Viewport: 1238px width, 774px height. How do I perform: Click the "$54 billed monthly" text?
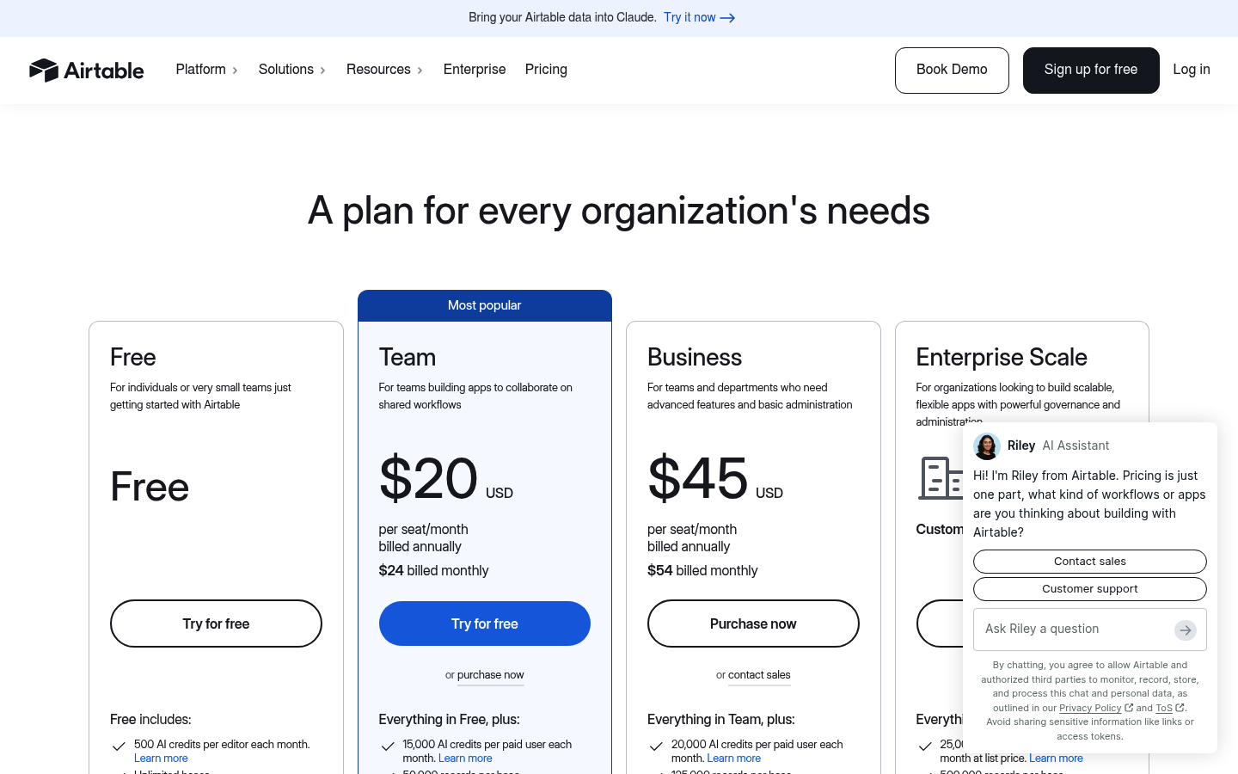point(702,571)
